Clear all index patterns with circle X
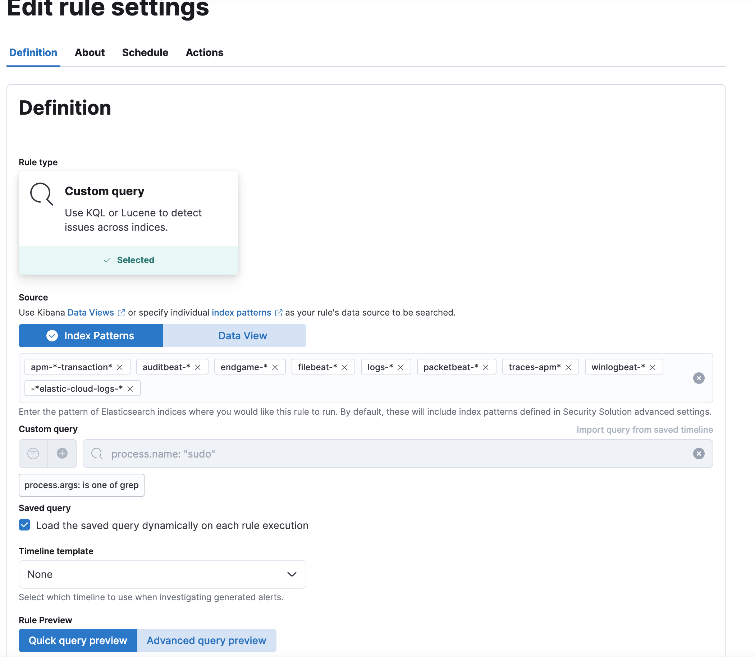 point(699,378)
